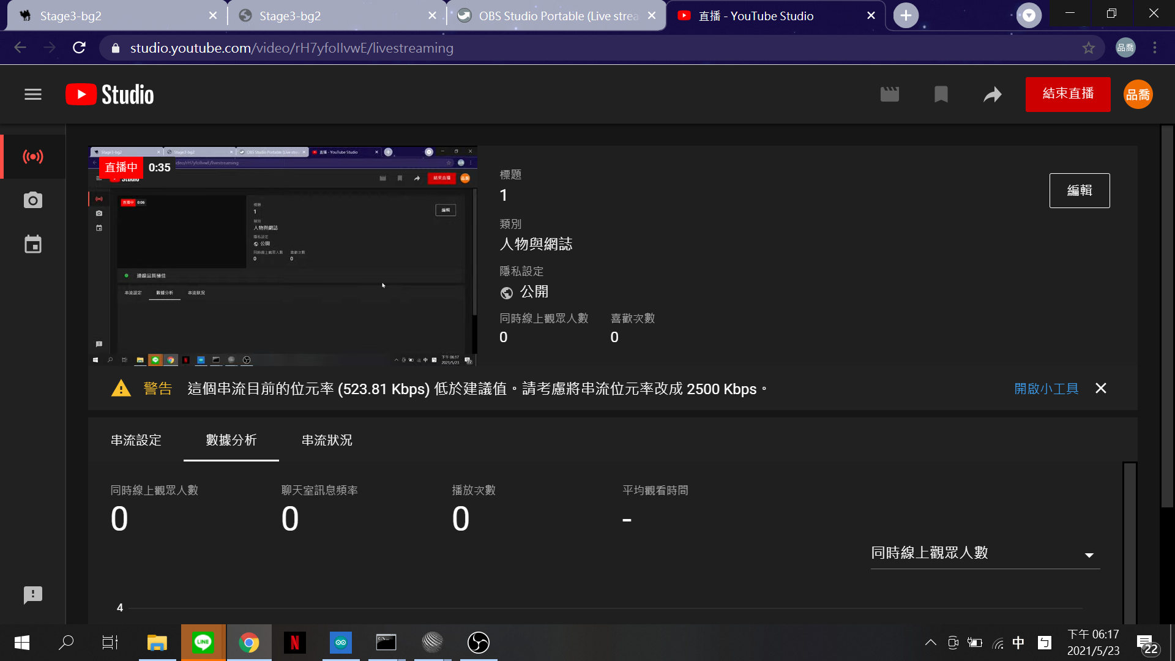Open OBS Studio from taskbar

[x=479, y=643]
